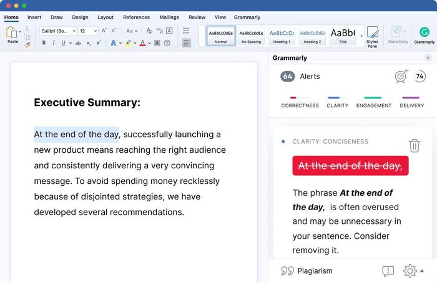Decrease font size with the smaller A icon
This screenshot has height=283, width=437.
[x=114, y=31]
